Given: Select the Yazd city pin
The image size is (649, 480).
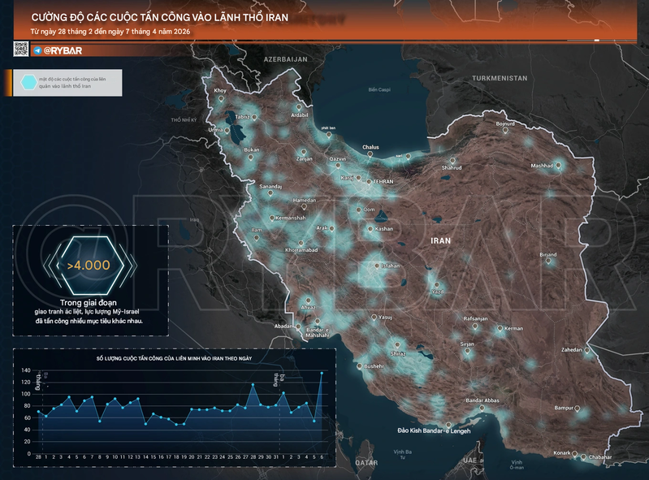Looking at the screenshot, I should coord(437,285).
